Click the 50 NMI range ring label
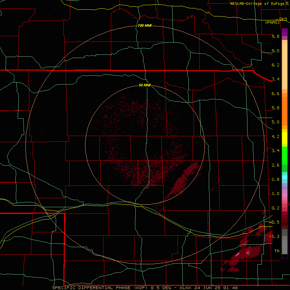The width and height of the screenshot is (290, 290). click(145, 85)
